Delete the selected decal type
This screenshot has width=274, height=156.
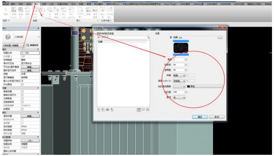pyautogui.click(x=112, y=110)
